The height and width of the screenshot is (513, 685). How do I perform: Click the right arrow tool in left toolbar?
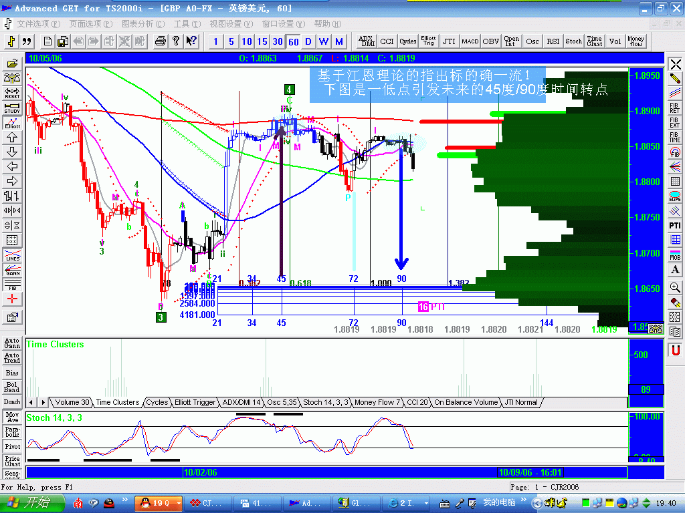(12, 181)
